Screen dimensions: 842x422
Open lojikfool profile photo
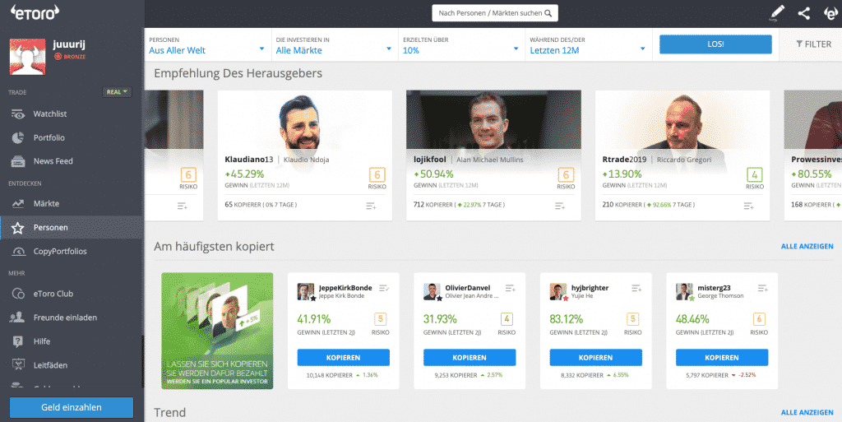coord(493,119)
